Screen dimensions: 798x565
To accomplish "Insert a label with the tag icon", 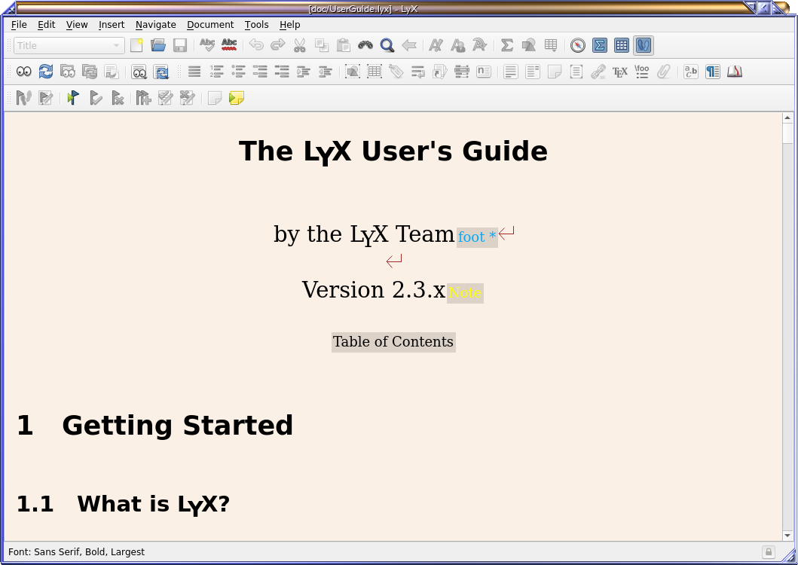I will (x=396, y=72).
